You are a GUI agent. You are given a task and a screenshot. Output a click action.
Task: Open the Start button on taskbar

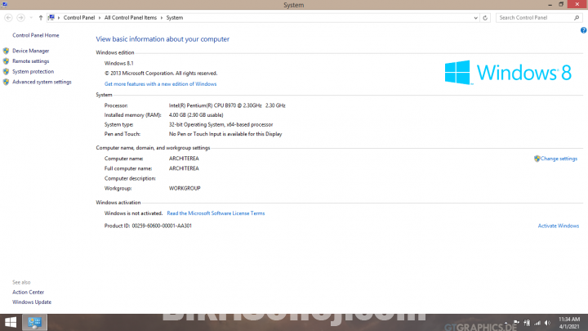coord(11,322)
